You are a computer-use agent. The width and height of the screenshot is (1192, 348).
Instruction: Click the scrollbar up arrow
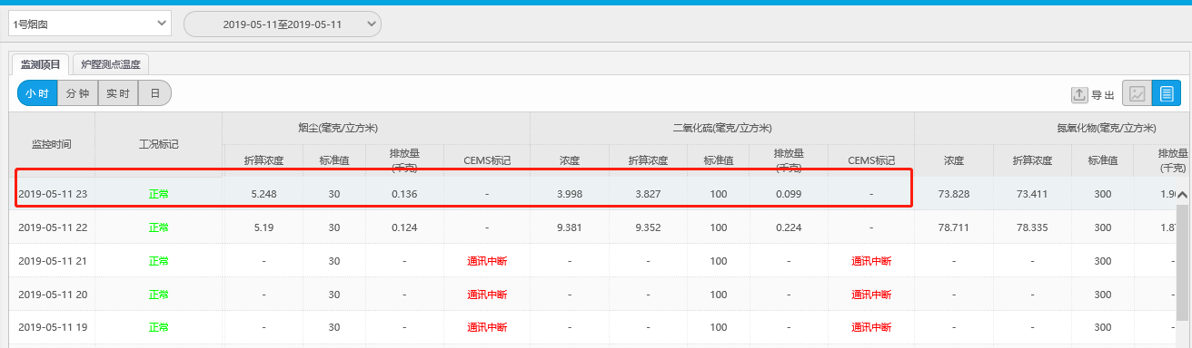click(x=1183, y=194)
